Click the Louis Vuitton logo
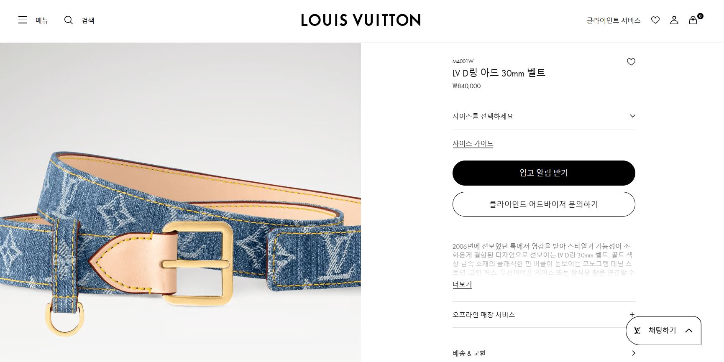724x362 pixels. pos(361,20)
